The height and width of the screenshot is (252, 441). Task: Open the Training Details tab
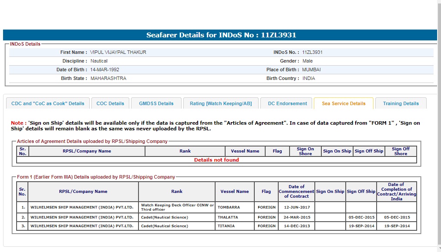(401, 103)
